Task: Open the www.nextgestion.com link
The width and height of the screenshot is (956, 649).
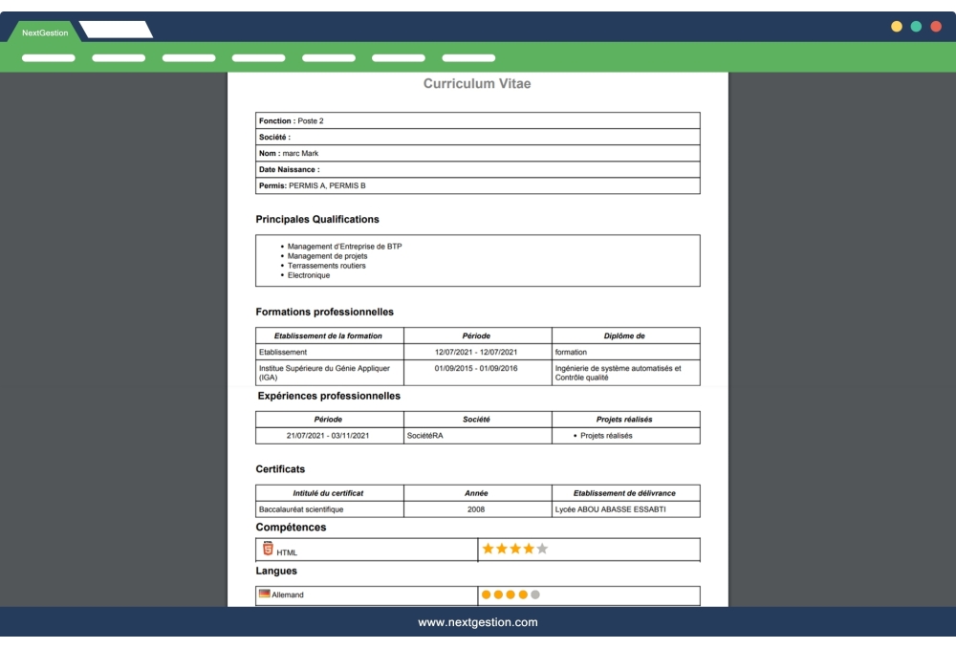Action: [478, 621]
